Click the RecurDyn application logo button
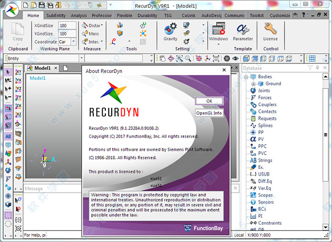The width and height of the screenshot is (332, 242). (x=12, y=10)
